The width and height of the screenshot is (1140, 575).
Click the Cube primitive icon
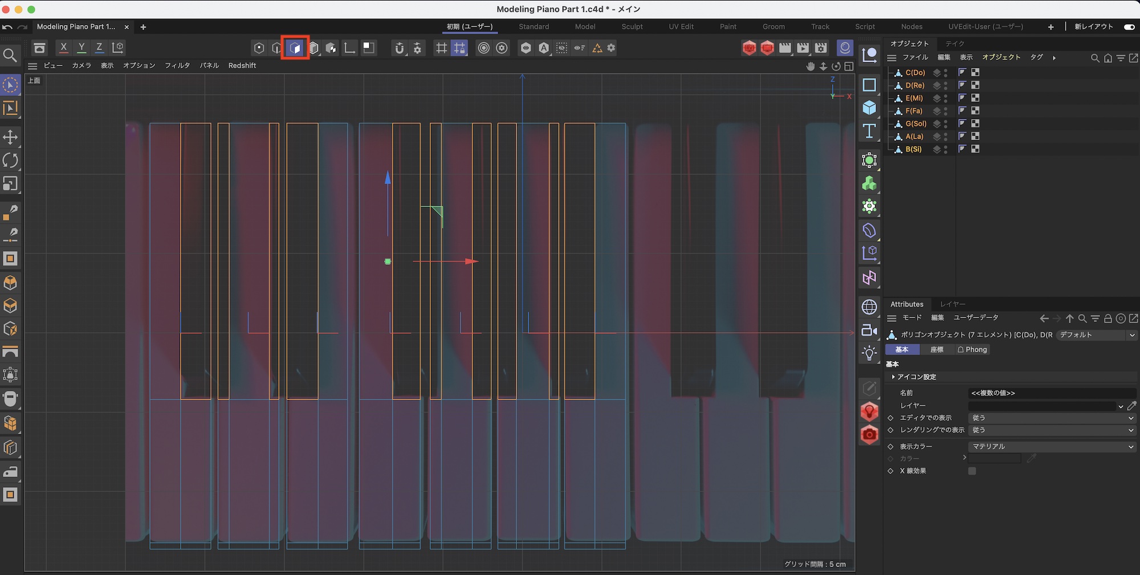pyautogui.click(x=869, y=108)
